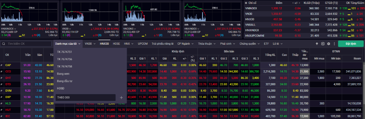Open settings via the gear icon
The width and height of the screenshot is (365, 119).
click(x=329, y=44)
